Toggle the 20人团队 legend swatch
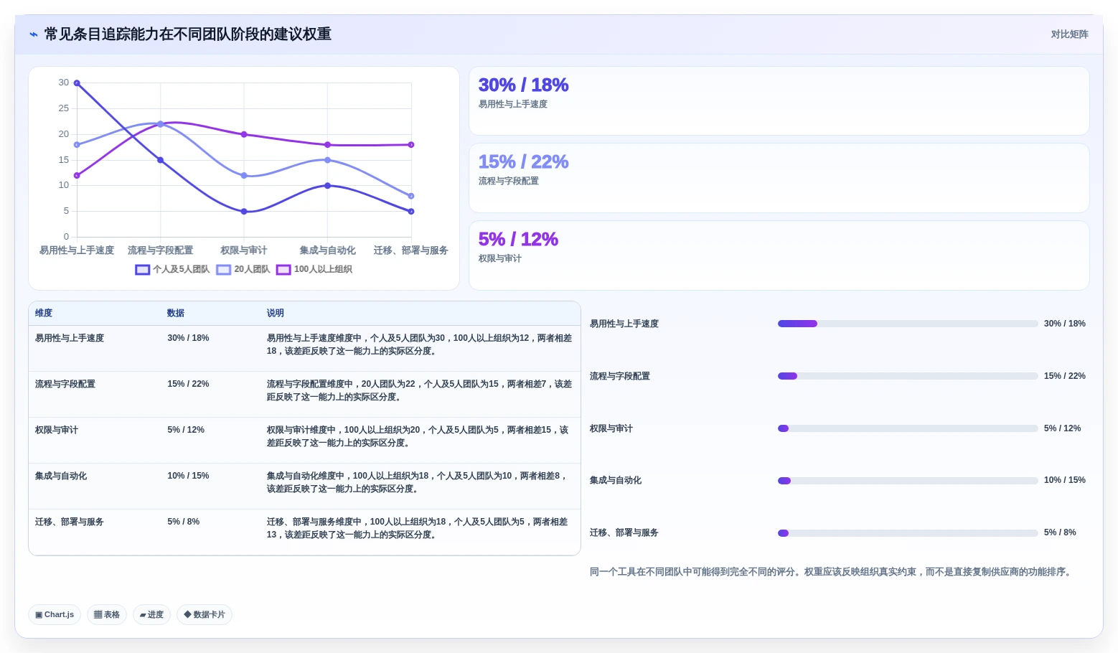 click(223, 270)
